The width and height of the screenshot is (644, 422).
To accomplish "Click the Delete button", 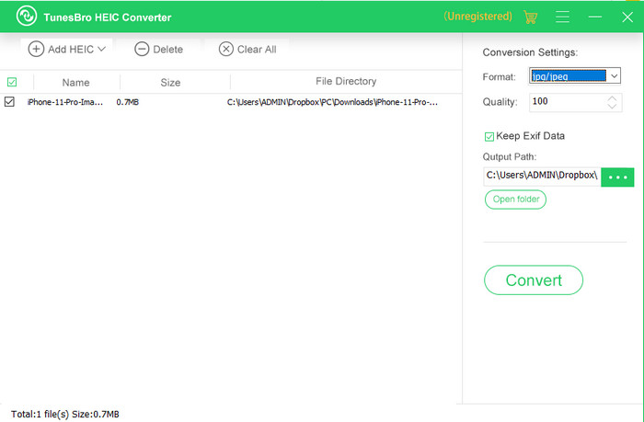I will pyautogui.click(x=158, y=50).
